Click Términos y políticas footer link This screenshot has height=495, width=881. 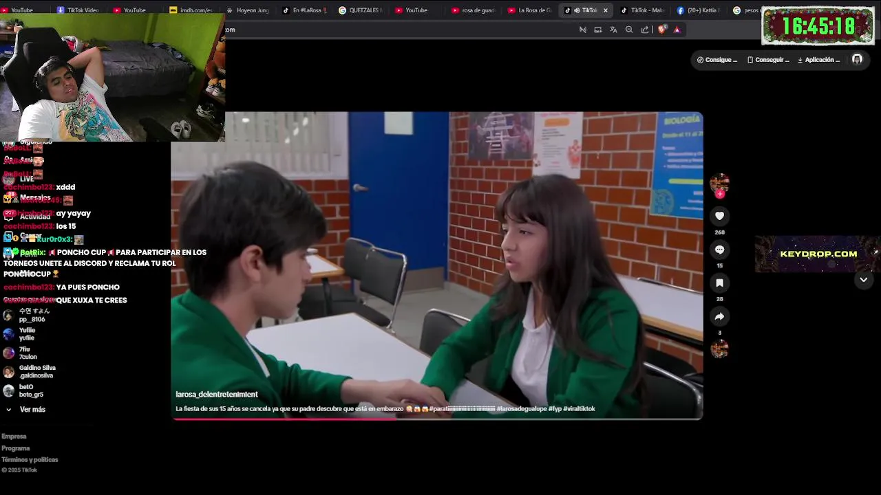click(x=30, y=460)
